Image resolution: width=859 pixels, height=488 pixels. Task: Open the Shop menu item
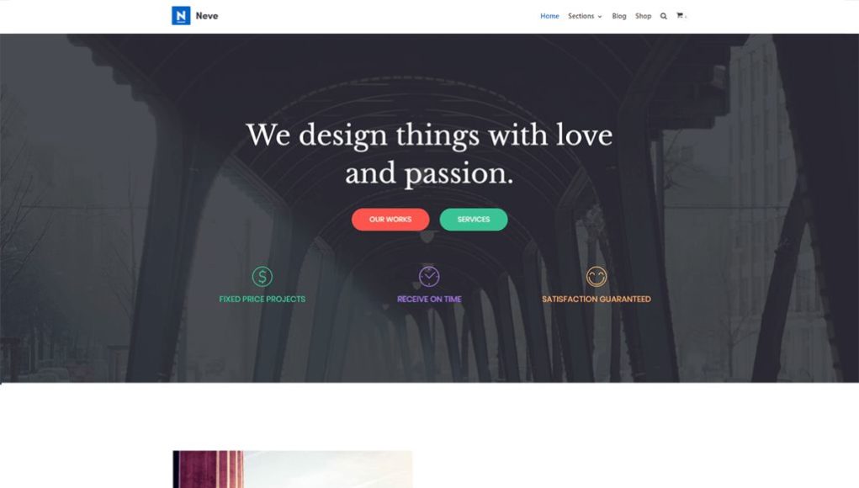point(643,17)
